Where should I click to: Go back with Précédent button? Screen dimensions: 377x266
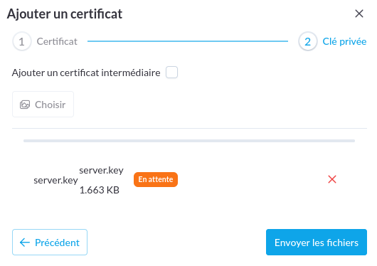[50, 243]
